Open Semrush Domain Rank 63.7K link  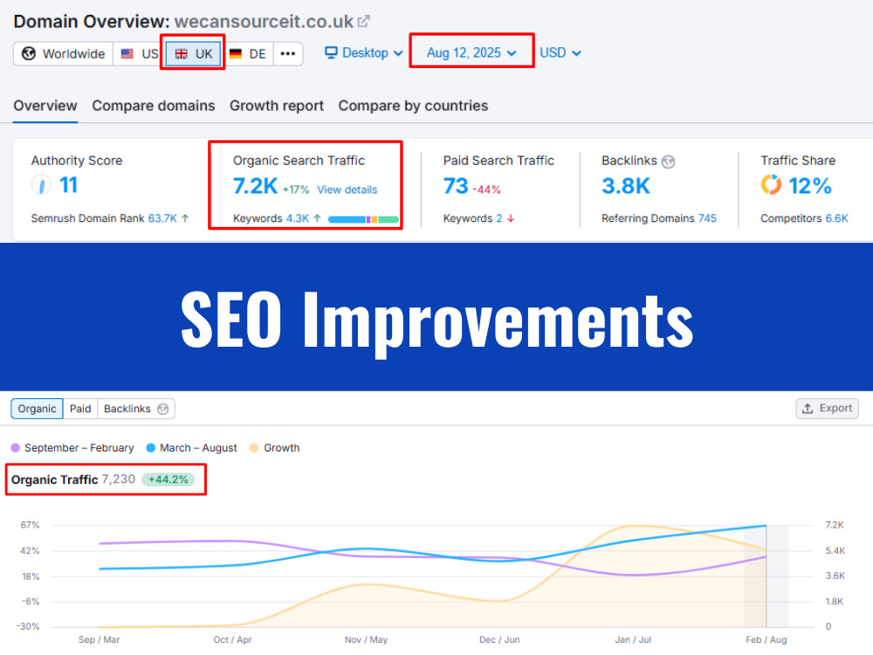pyautogui.click(x=162, y=218)
